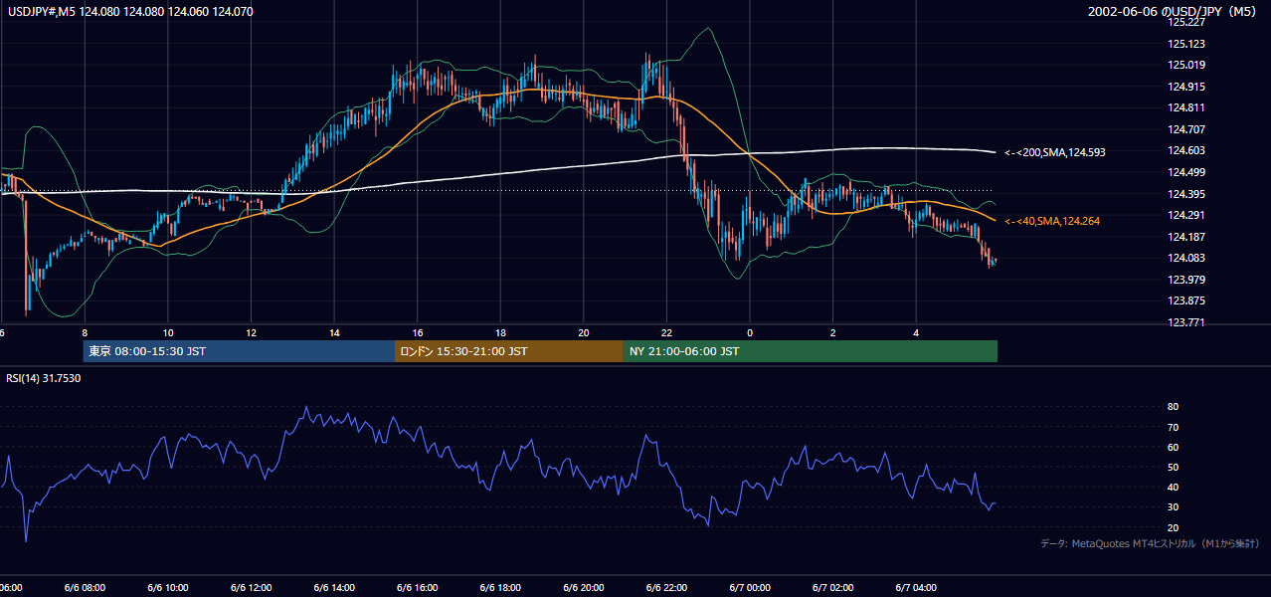Click price axis label 124.603

point(1186,150)
